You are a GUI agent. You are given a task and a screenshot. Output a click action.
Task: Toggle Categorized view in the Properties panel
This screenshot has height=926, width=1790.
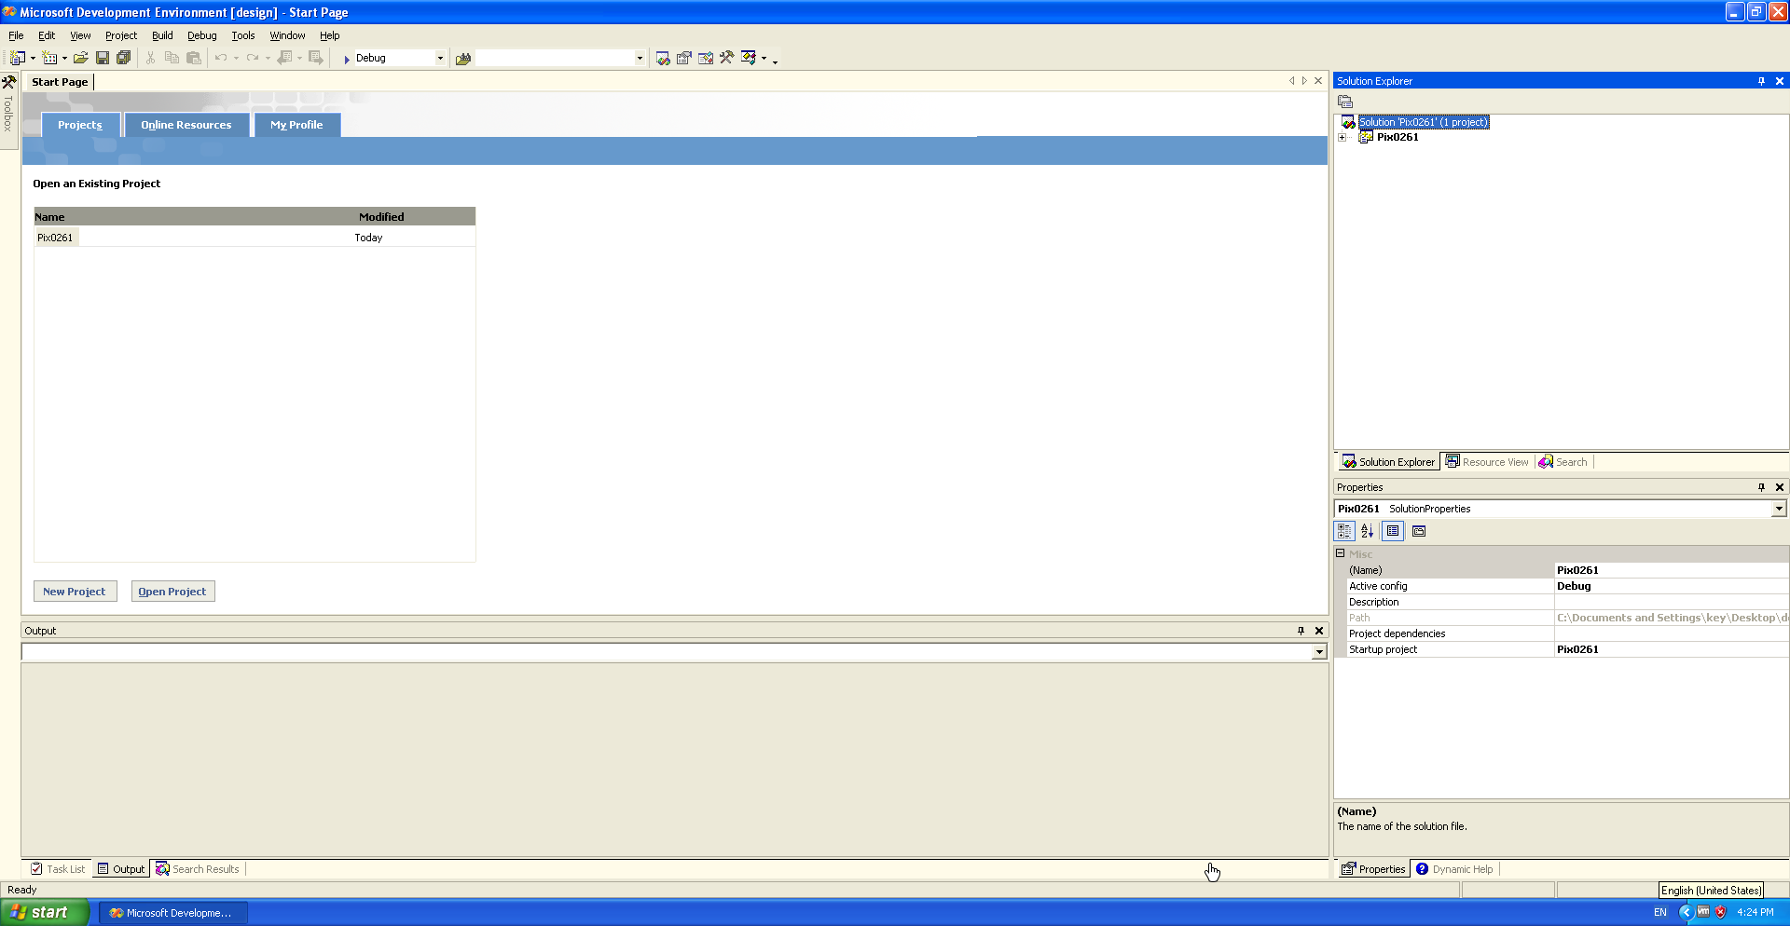coord(1344,531)
